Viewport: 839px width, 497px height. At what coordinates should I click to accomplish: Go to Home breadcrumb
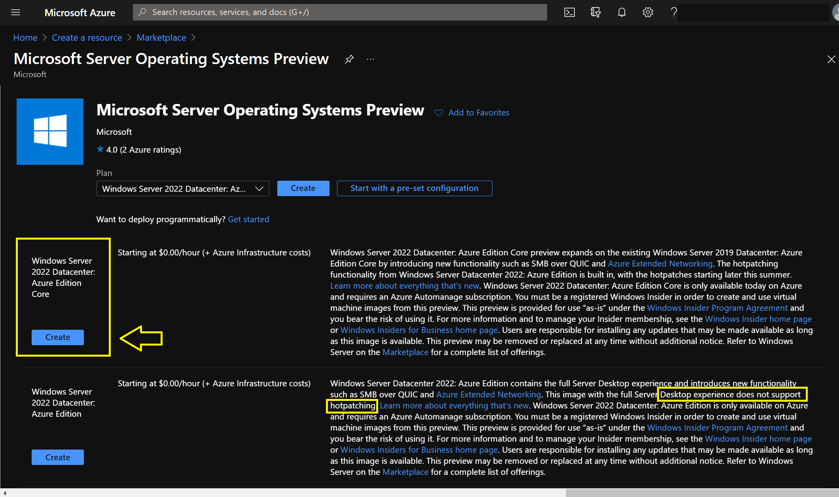tap(25, 38)
